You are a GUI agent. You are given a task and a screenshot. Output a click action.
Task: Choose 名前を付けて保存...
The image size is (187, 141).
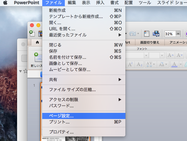[x=84, y=57]
